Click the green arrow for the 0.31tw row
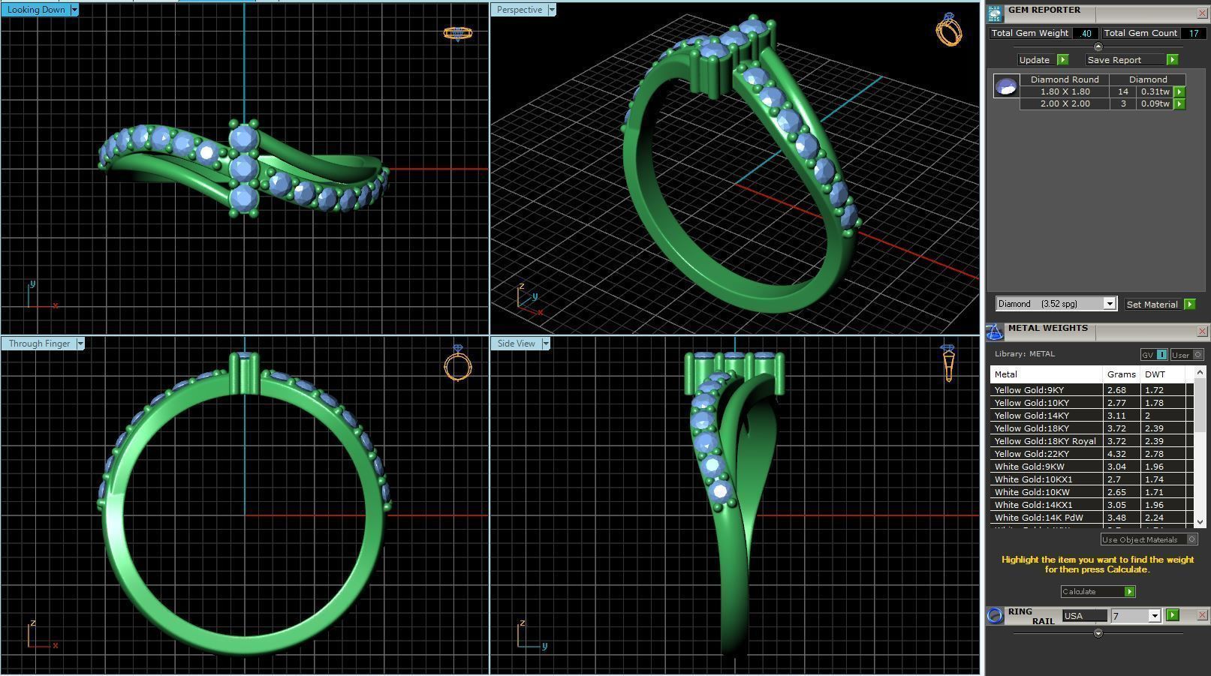This screenshot has width=1211, height=676. (x=1179, y=92)
